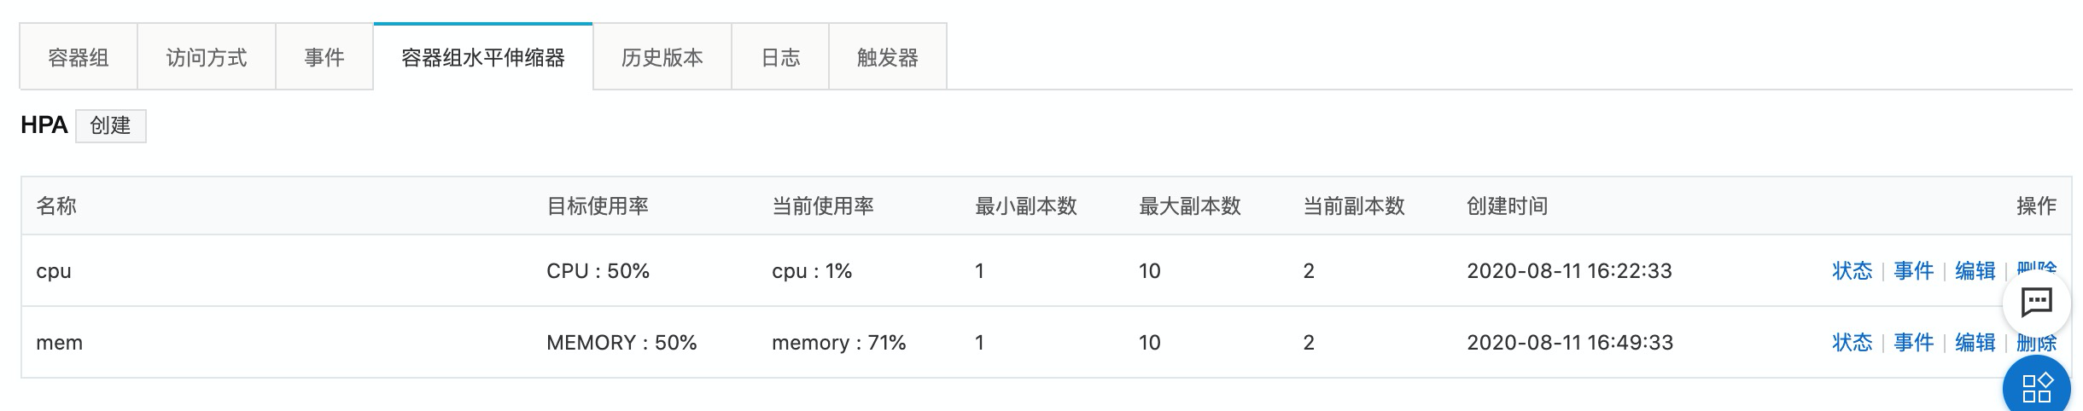Click the cpu name cell
The height and width of the screenshot is (411, 2083).
54,271
